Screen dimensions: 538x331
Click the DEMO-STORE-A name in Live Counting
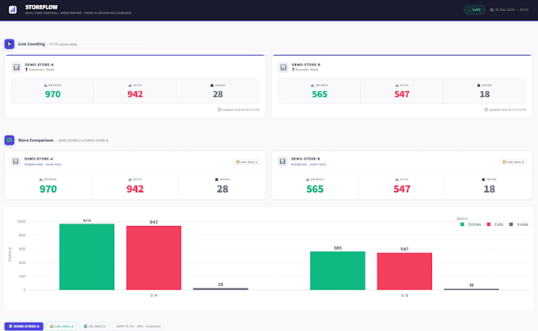40,65
